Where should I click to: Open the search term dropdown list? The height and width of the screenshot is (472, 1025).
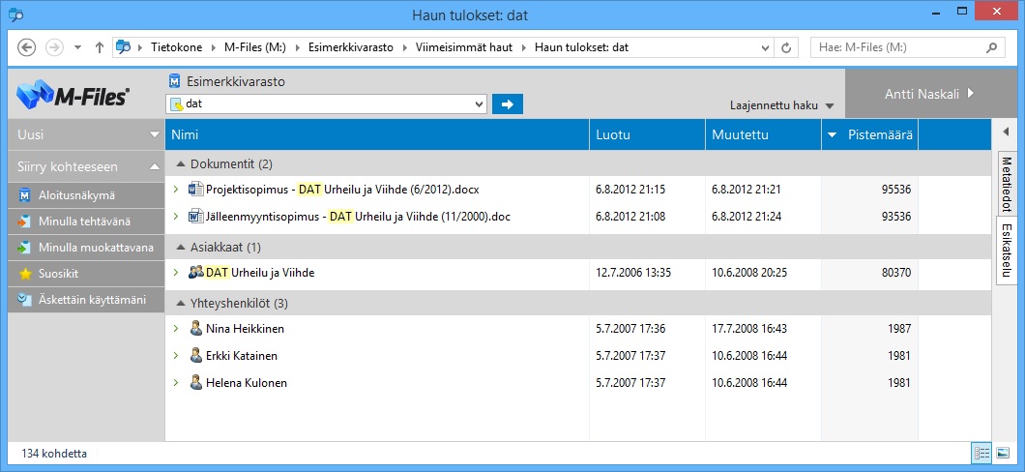pos(480,103)
